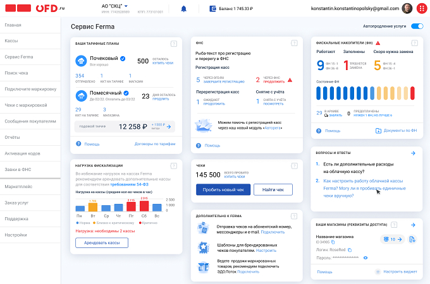Screen dimensions: 430x284
Task: Open Кассы in the sidebar
Action: pyautogui.click(x=30, y=41)
